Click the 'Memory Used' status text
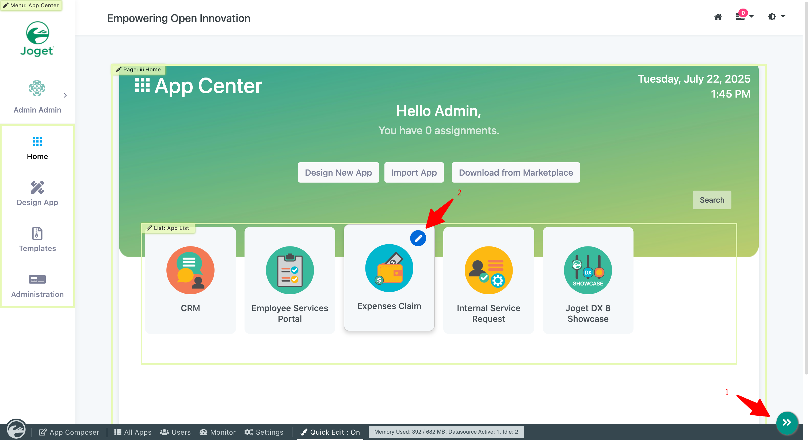Screen dimensions: 809x440 tap(446, 432)
